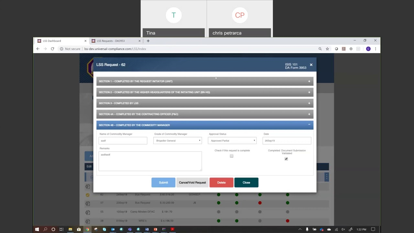The width and height of the screenshot is (414, 233).
Task: Select chris petrarca's participant tile
Action: click(x=240, y=18)
